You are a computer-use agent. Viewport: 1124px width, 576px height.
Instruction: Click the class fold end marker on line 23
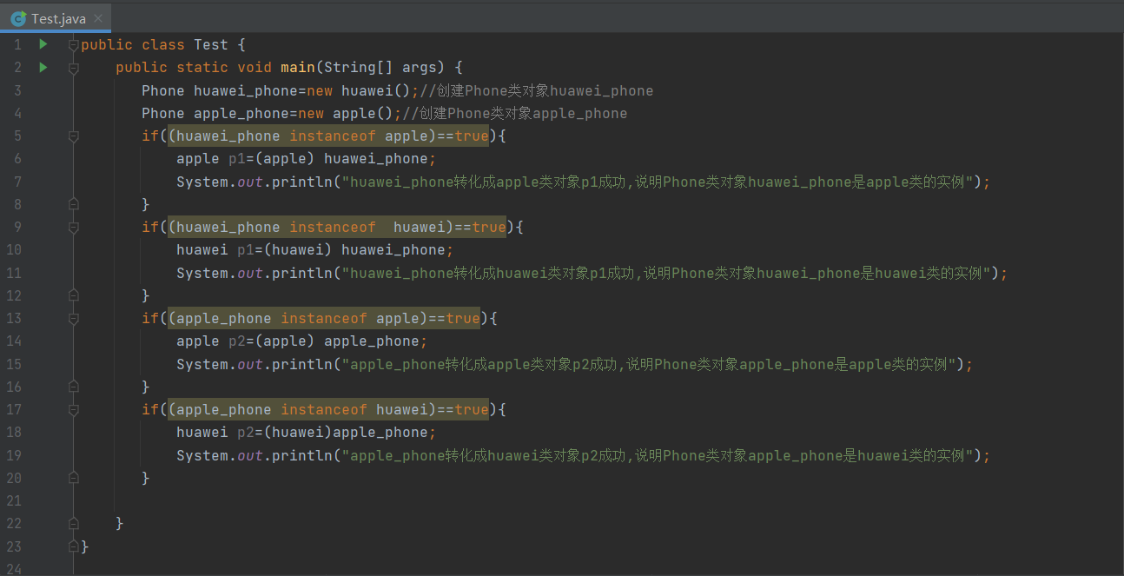[74, 546]
